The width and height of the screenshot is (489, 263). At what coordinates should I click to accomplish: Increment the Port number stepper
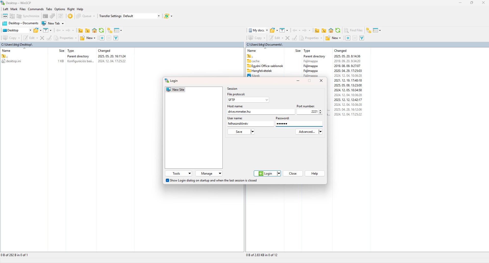point(320,111)
